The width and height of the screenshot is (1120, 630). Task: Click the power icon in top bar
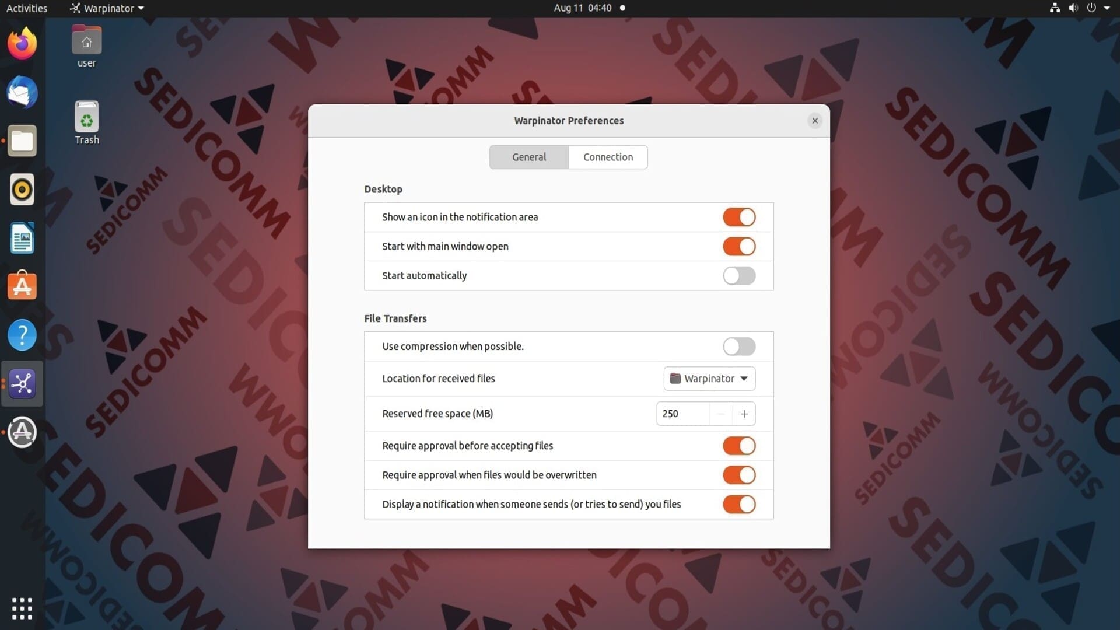1091,8
